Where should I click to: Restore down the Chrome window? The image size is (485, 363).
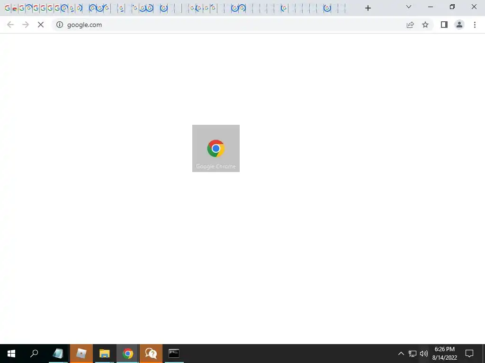point(452,7)
